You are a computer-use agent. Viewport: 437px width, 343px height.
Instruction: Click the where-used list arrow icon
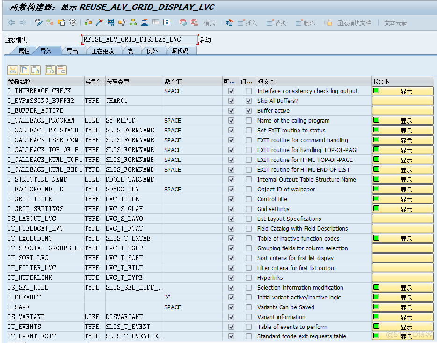[122, 22]
